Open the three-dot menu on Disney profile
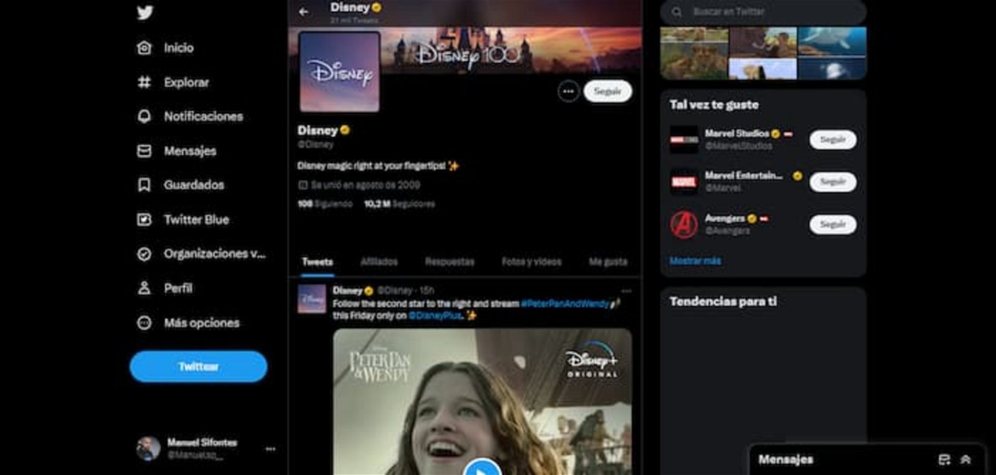The image size is (996, 475). (x=568, y=91)
